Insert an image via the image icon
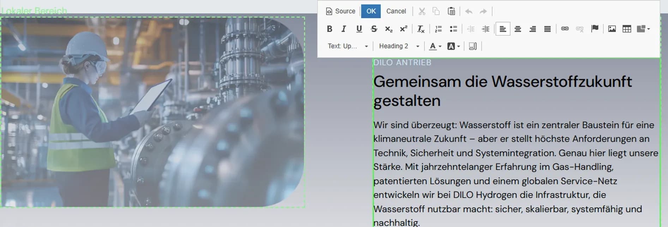 612,29
